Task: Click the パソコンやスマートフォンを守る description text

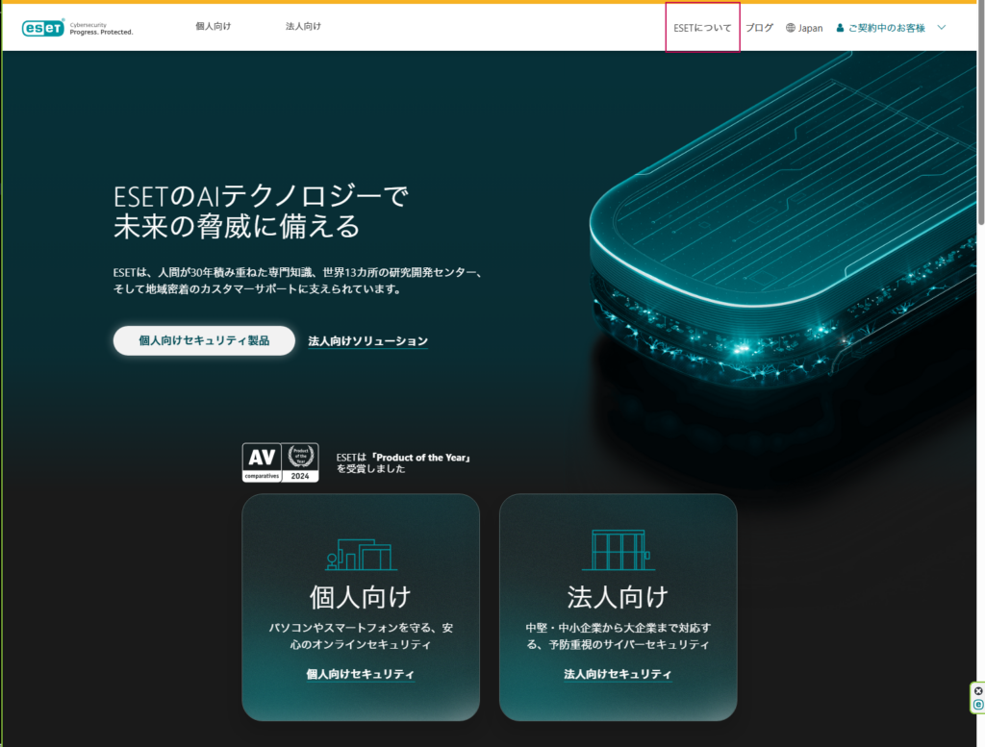Action: click(x=361, y=635)
